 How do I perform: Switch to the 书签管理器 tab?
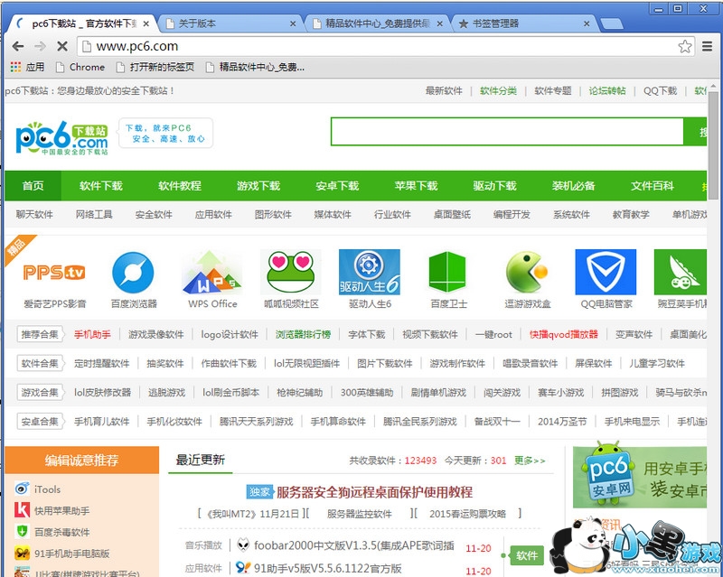pos(524,23)
